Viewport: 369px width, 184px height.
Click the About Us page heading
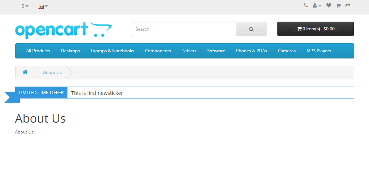40,118
